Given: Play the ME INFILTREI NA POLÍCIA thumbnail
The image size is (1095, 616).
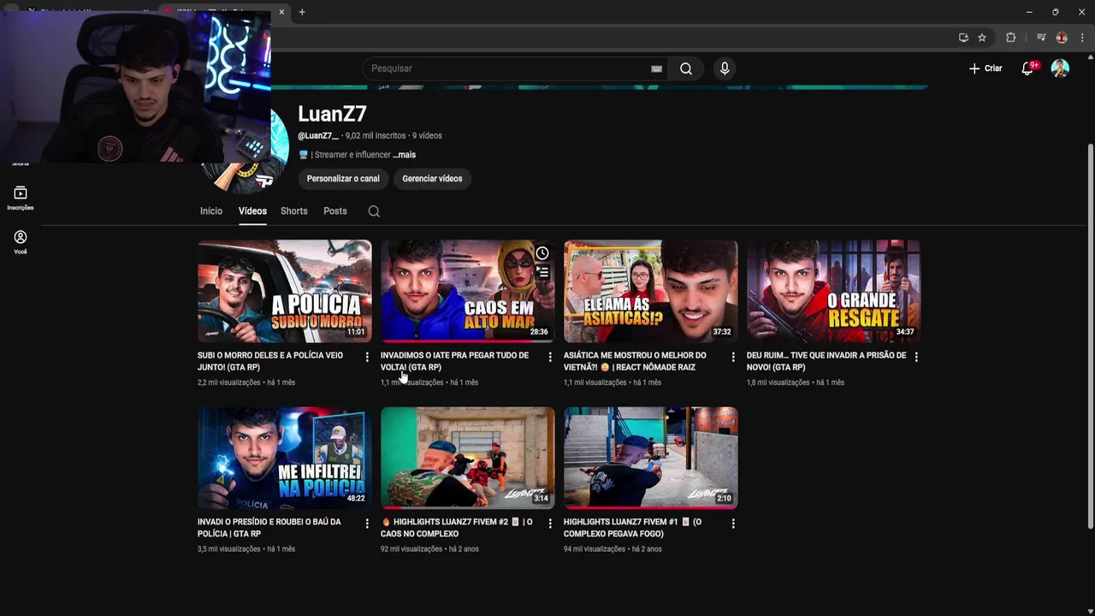Looking at the screenshot, I should coord(285,458).
